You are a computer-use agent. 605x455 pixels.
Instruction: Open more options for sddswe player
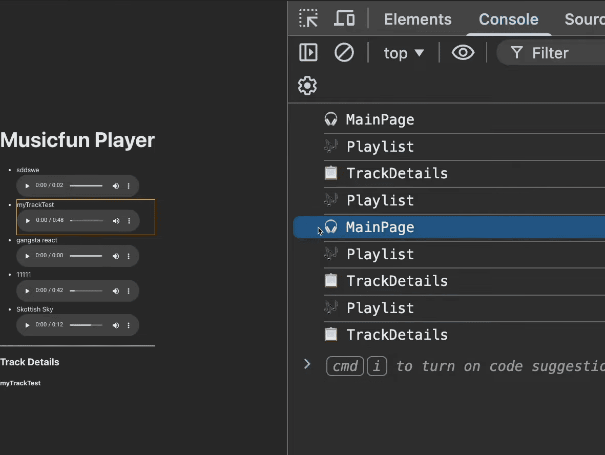[129, 185]
